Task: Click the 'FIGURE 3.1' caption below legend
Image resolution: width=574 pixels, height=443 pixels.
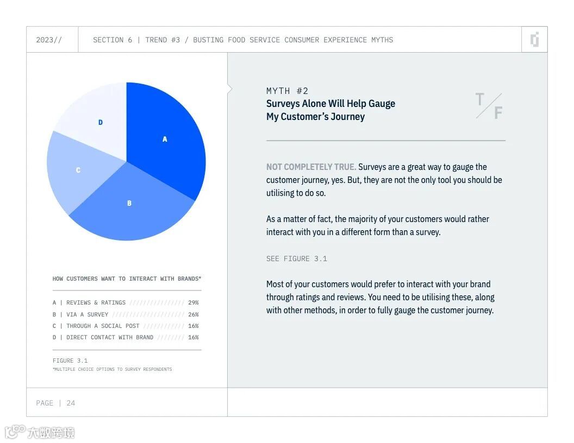Action: [70, 360]
